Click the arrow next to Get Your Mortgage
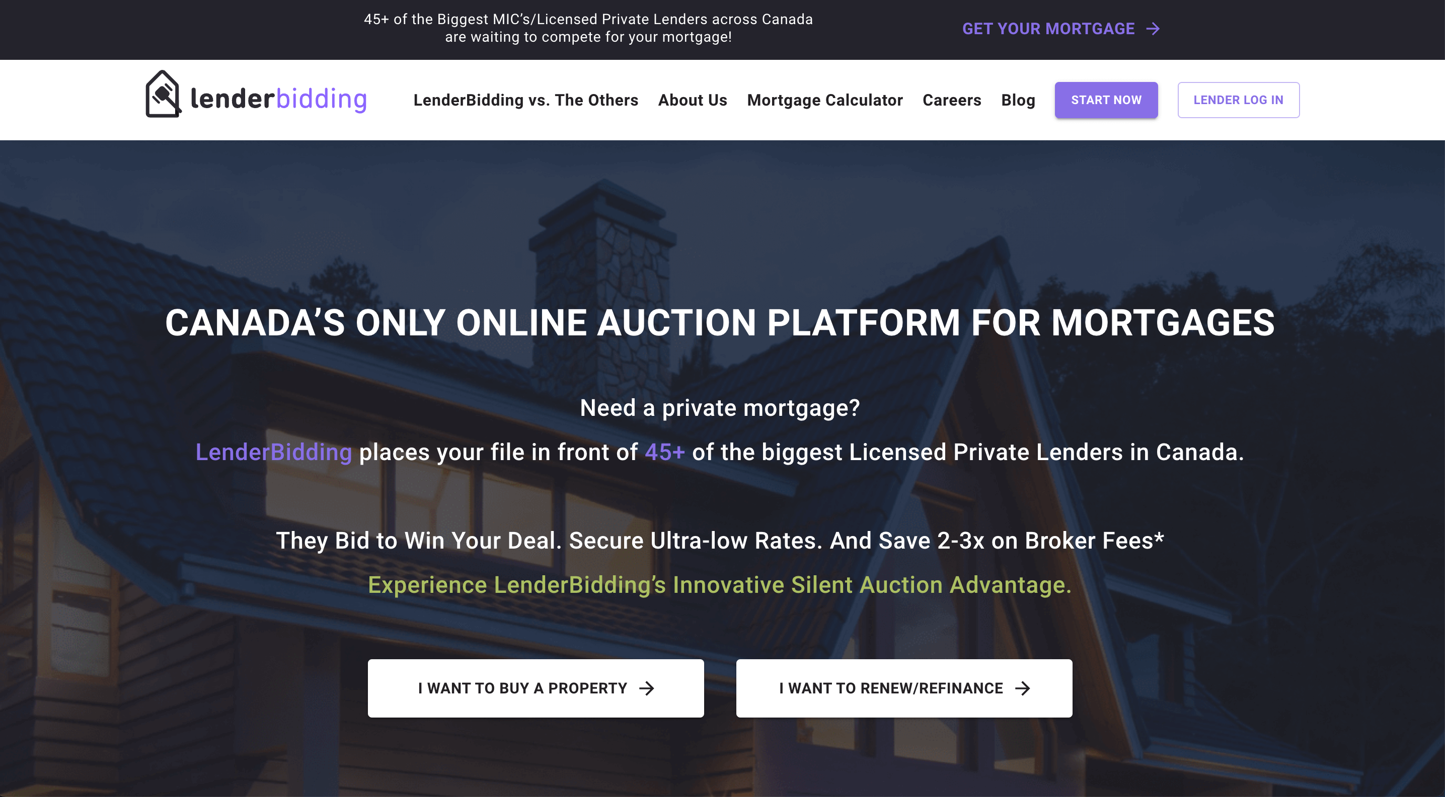The height and width of the screenshot is (797, 1445). [1153, 29]
